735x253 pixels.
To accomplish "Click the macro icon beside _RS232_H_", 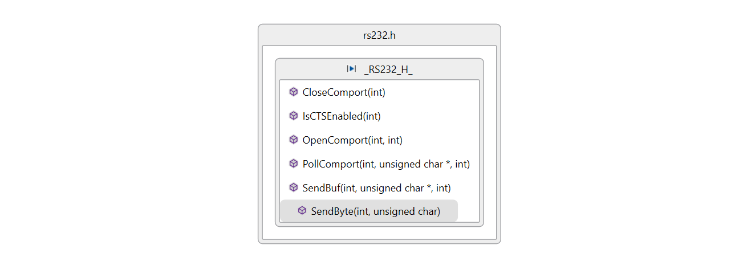I will [351, 69].
